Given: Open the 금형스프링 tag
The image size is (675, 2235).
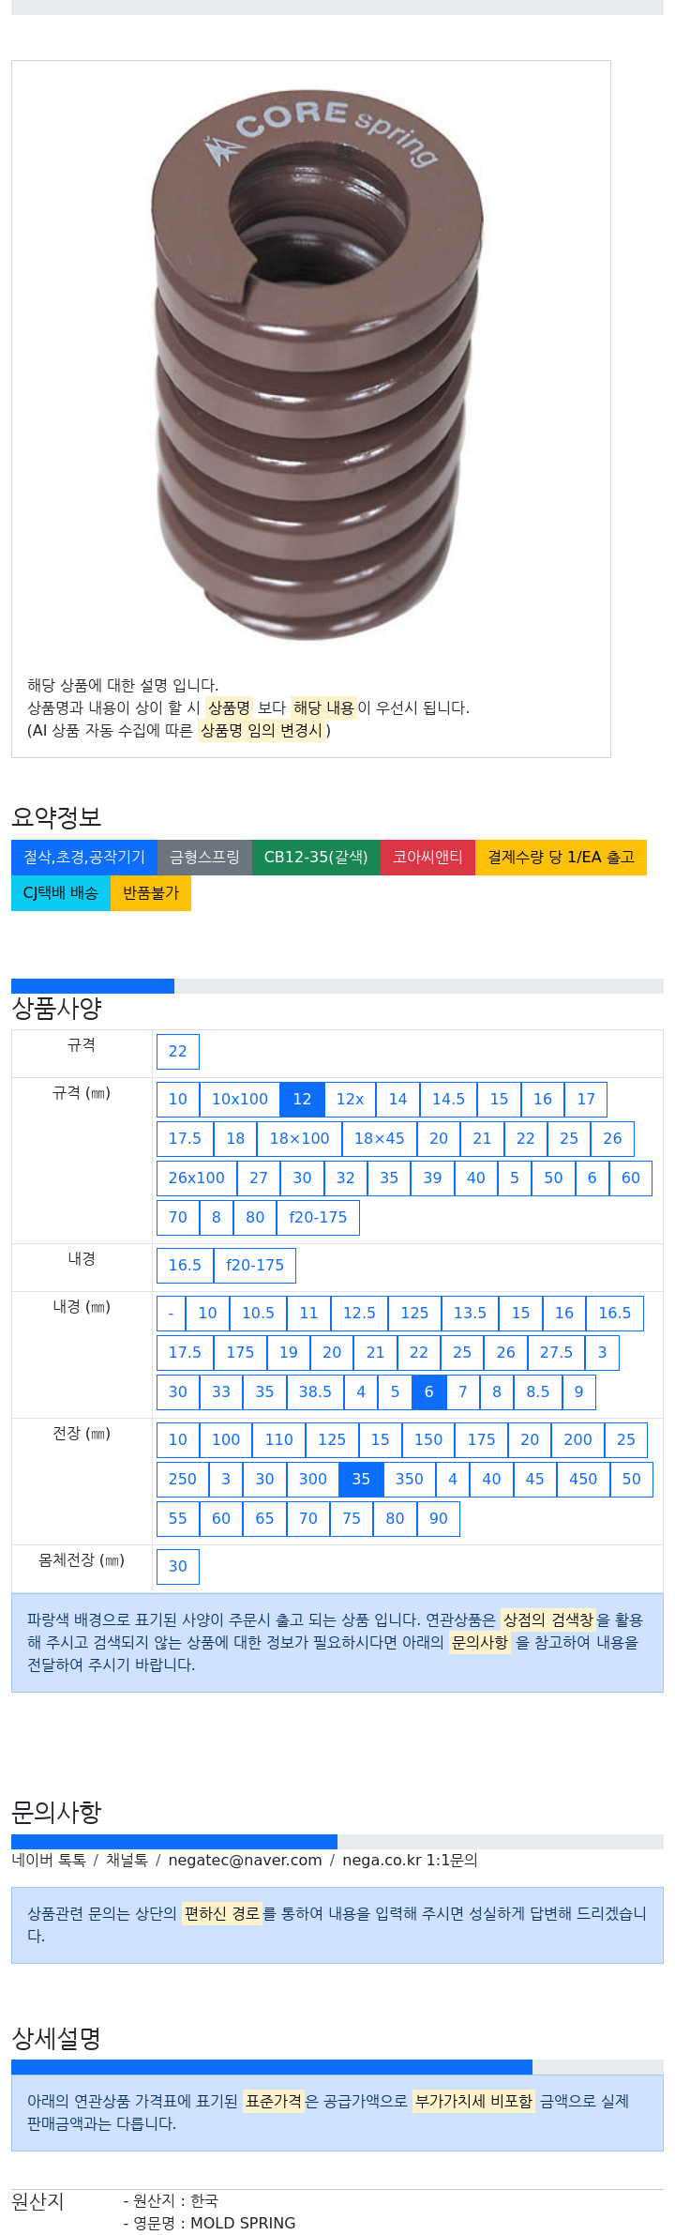Looking at the screenshot, I should [x=204, y=857].
